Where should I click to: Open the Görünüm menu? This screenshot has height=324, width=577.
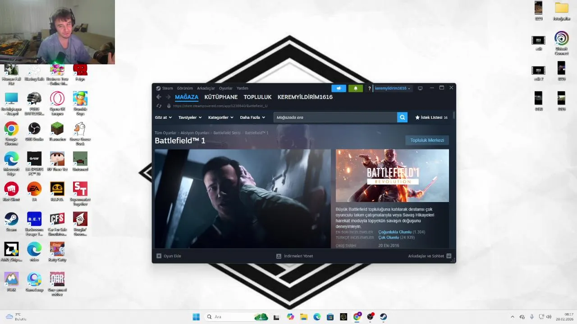point(185,88)
